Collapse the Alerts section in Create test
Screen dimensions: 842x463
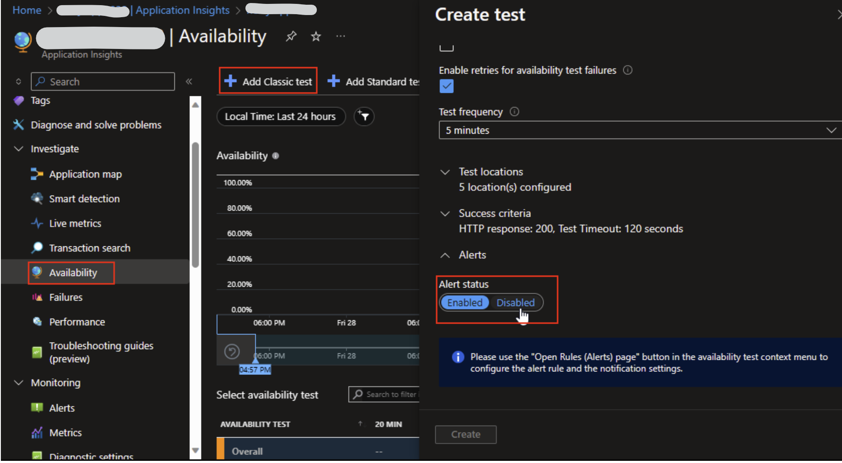(x=445, y=255)
